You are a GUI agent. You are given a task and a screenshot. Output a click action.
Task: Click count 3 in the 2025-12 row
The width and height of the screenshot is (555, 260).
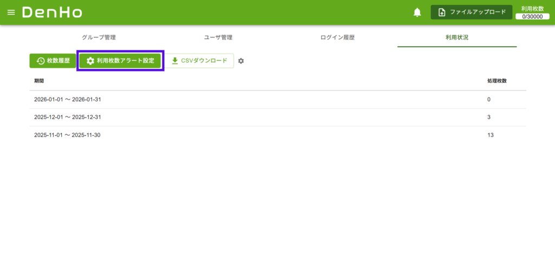tap(489, 117)
